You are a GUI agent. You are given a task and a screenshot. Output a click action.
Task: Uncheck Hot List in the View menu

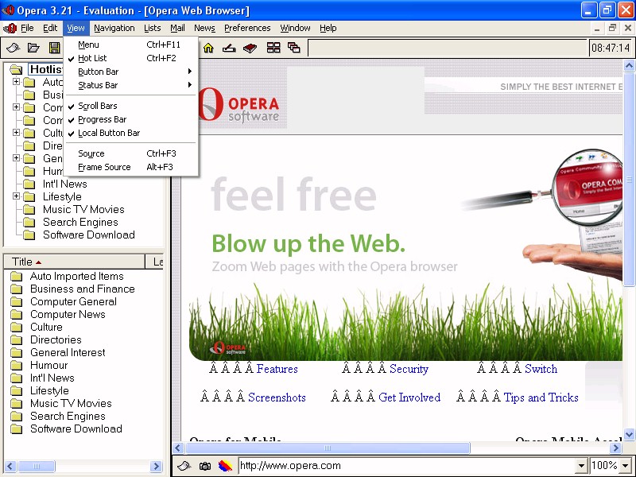(130, 58)
